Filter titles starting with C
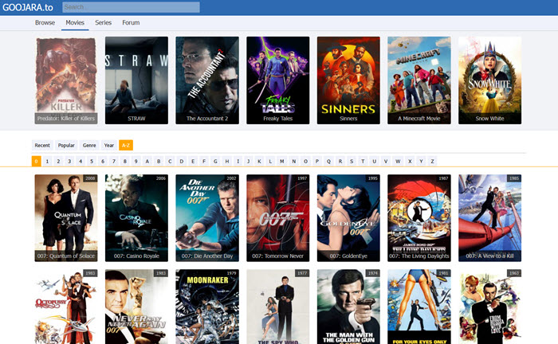The width and height of the screenshot is (558, 344). [170, 162]
